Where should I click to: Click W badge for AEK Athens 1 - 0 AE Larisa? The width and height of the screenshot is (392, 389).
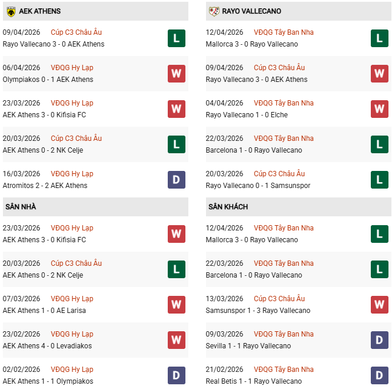[177, 305]
